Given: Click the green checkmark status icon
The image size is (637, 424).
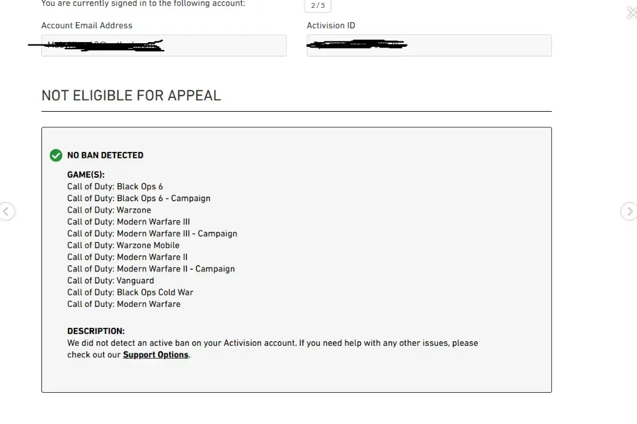Looking at the screenshot, I should point(56,156).
